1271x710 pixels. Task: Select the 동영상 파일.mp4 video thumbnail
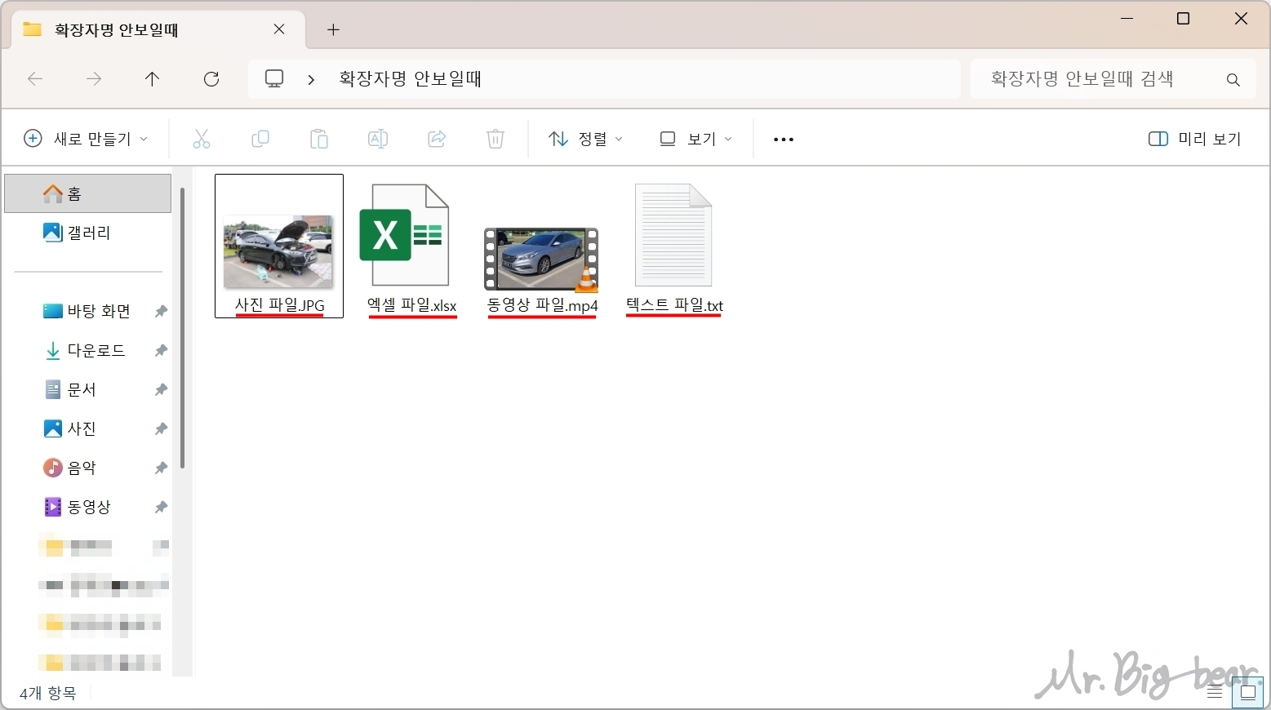pyautogui.click(x=542, y=260)
